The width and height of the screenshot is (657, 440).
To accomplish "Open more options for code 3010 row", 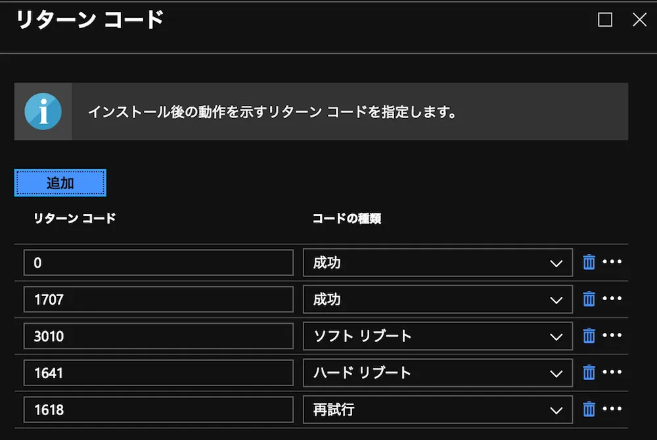I will pos(612,336).
